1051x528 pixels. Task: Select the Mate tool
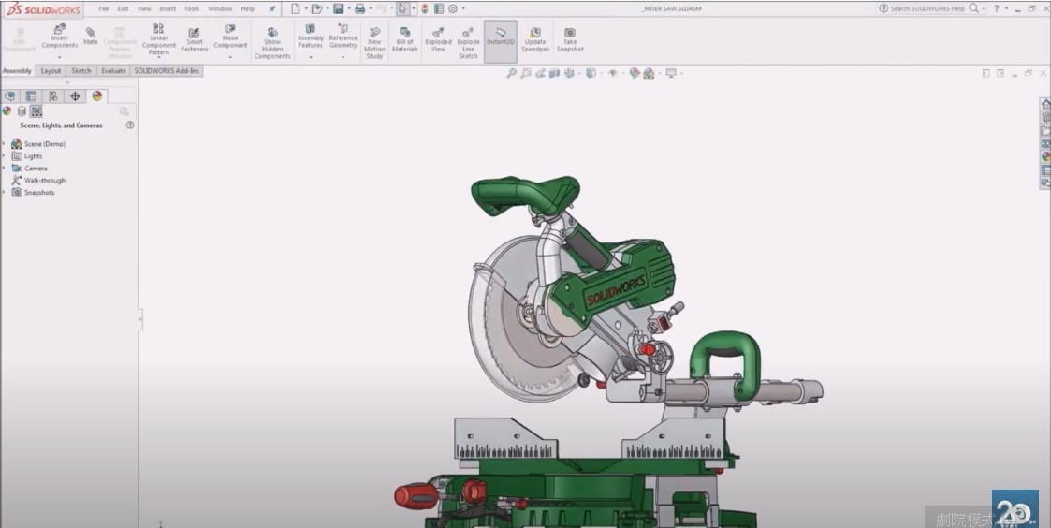pyautogui.click(x=91, y=37)
